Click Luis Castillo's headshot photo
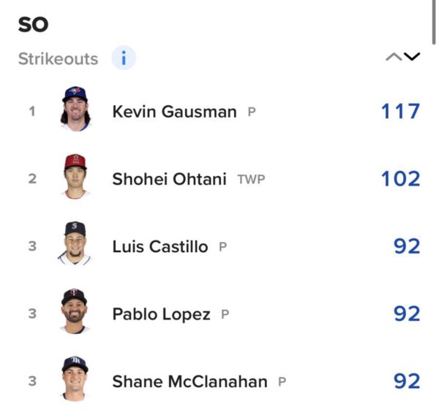This screenshot has height=415, width=439. (75, 245)
